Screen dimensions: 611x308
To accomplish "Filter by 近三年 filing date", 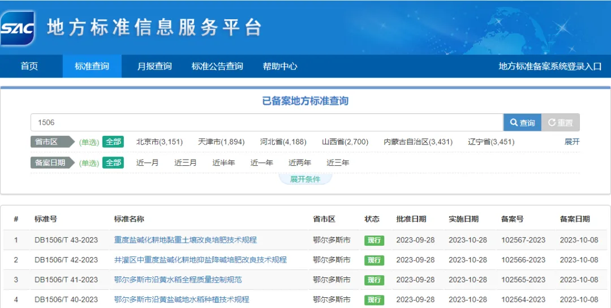I will 337,162.
